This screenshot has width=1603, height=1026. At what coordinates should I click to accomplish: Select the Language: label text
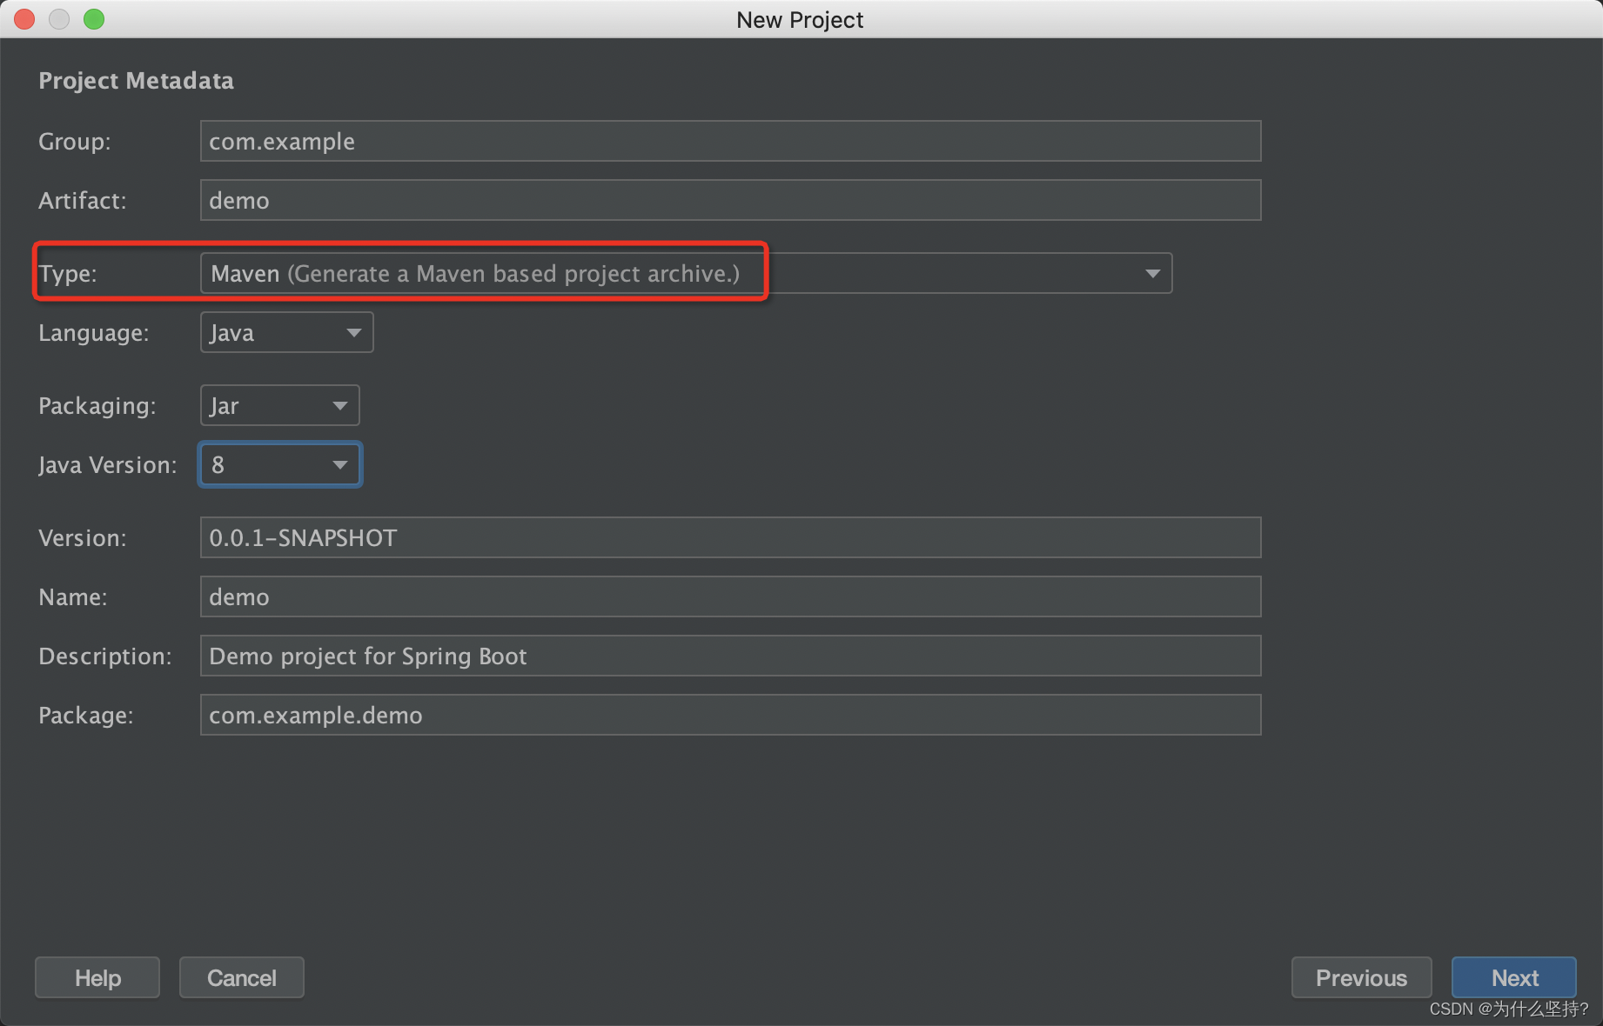click(94, 332)
